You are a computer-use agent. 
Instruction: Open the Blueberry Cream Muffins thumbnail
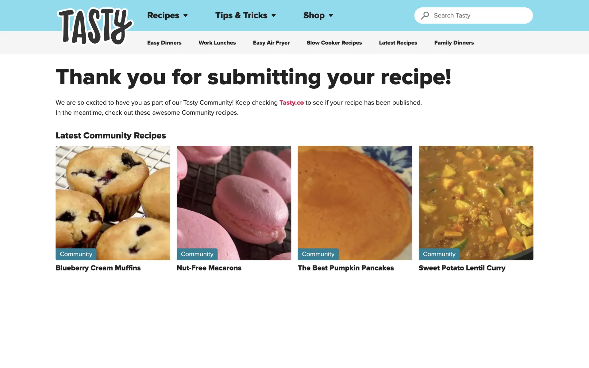tap(113, 203)
